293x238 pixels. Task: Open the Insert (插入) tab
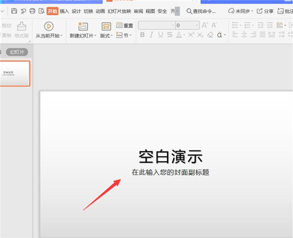64,11
